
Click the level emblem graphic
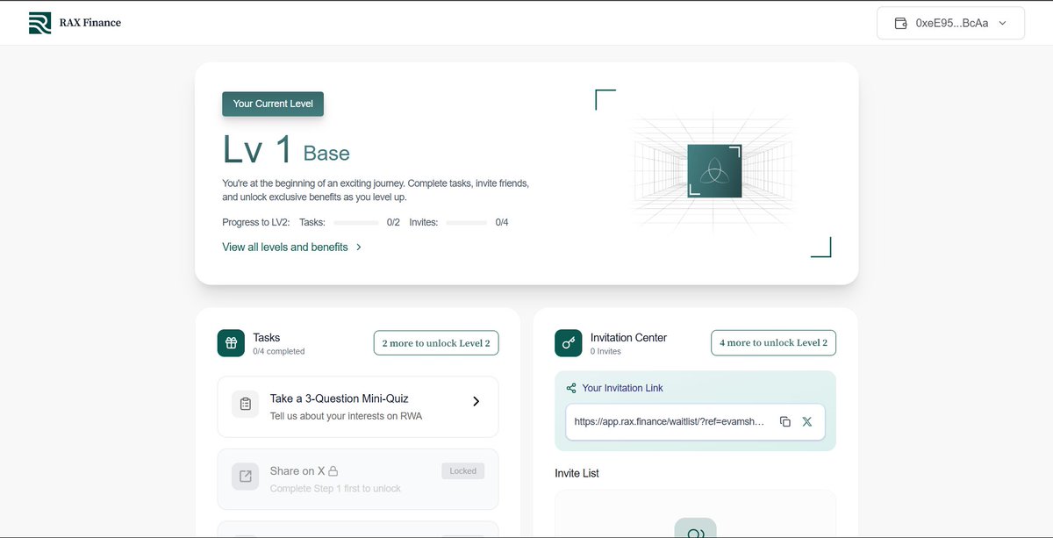[714, 171]
